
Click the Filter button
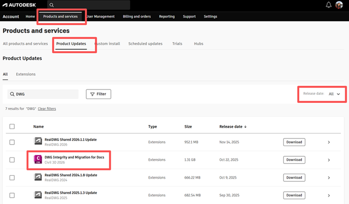(x=98, y=94)
